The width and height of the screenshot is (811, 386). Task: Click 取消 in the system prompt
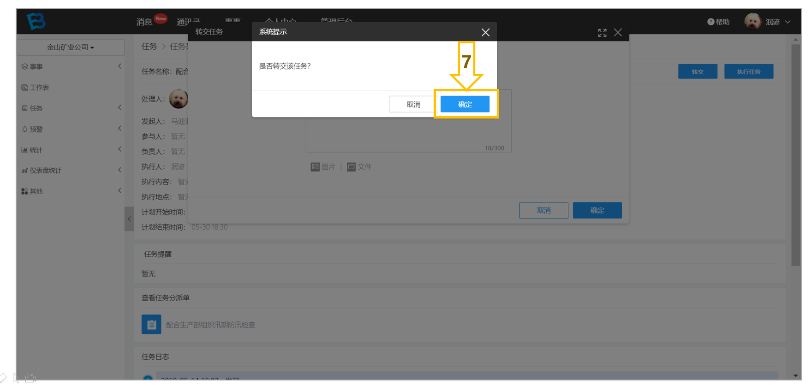click(x=413, y=104)
